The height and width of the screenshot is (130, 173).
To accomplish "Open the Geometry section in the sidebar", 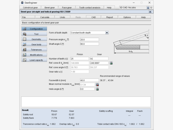I will pyautogui.click(x=34, y=39).
